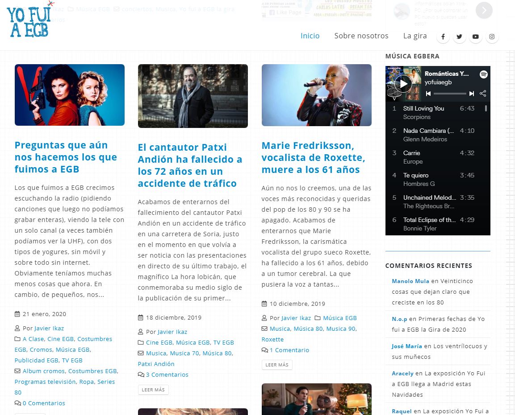Click the calendar icon beside '21 enero, 2020'
The width and height of the screenshot is (515, 415).
17,314
